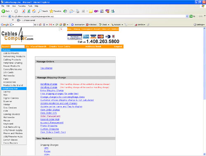Open the Search toolbar button
Viewport: 206px width, 156px height.
click(x=43, y=11)
